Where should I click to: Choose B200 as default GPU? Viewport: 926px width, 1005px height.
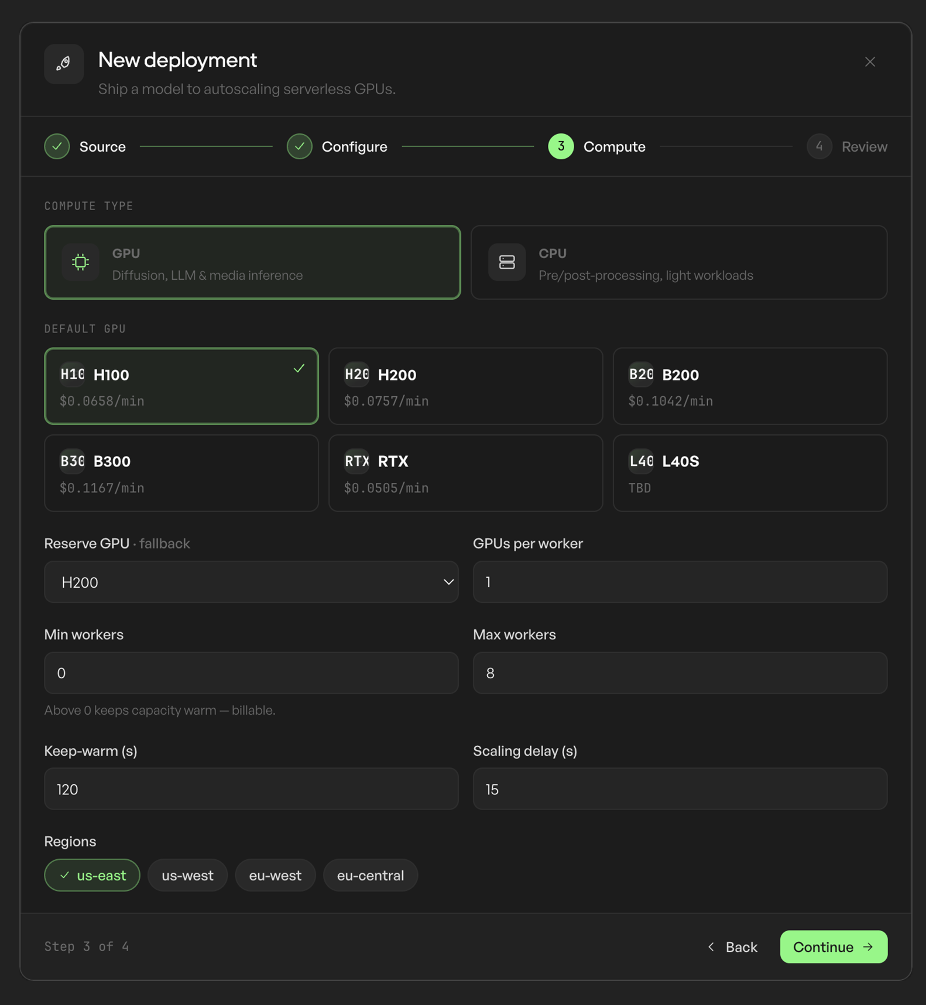click(750, 386)
